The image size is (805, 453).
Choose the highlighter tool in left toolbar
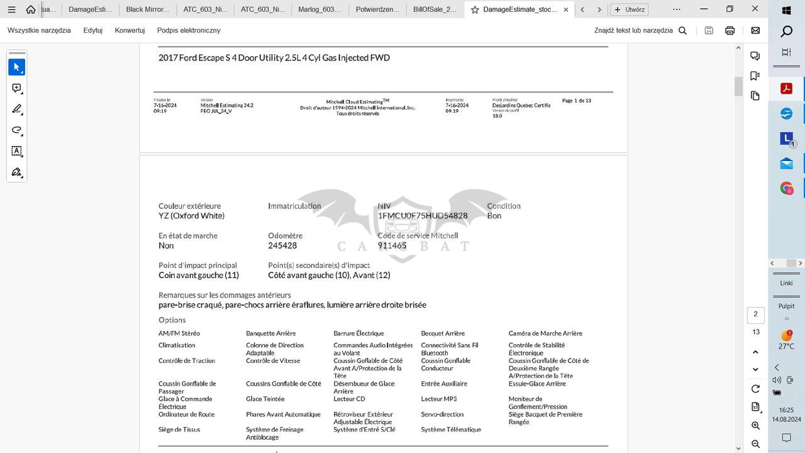(17, 109)
